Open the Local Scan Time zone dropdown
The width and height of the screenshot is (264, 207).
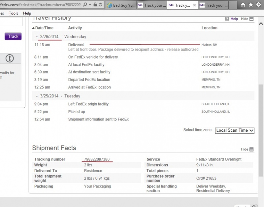(x=235, y=130)
